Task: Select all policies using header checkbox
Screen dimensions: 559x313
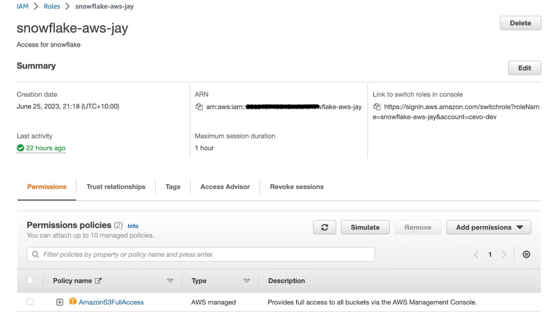Action: 30,280
